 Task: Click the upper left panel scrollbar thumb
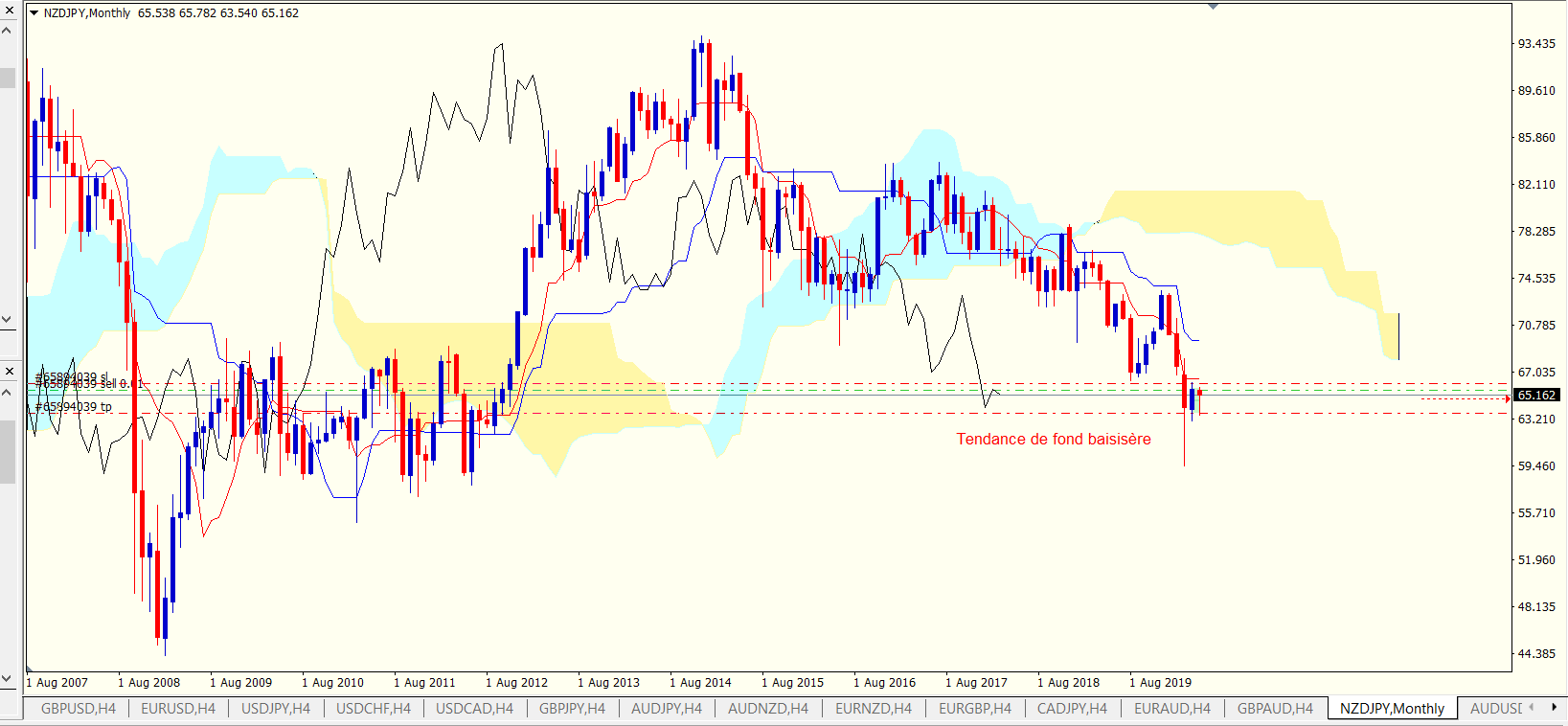8,79
